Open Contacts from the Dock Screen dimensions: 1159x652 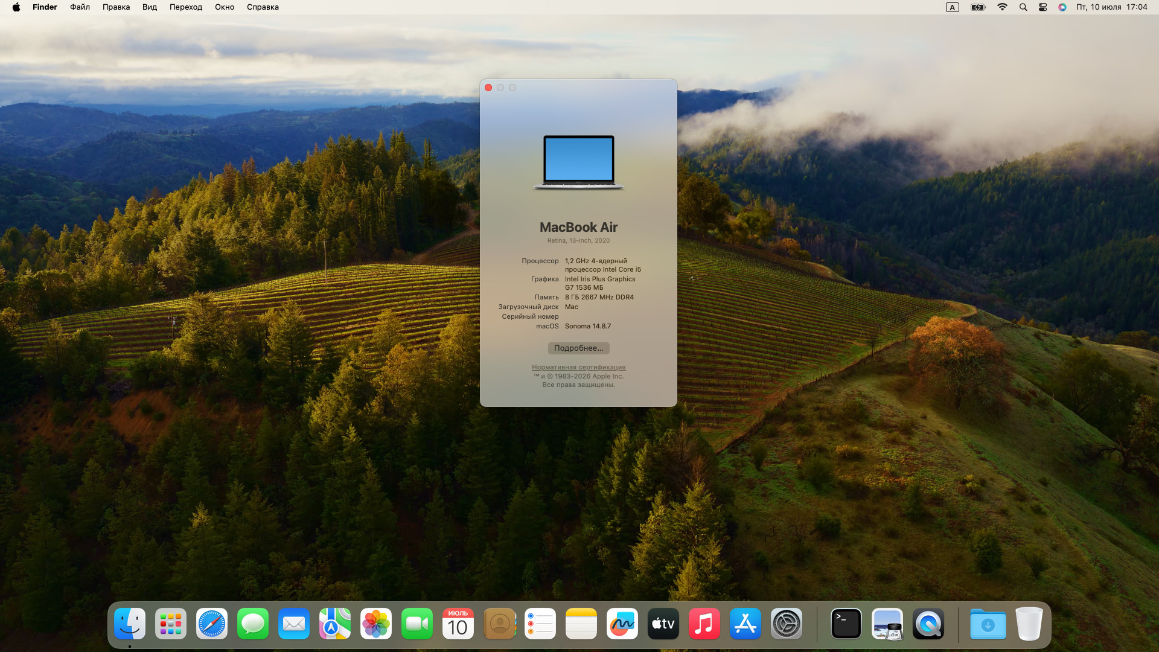pyautogui.click(x=499, y=624)
